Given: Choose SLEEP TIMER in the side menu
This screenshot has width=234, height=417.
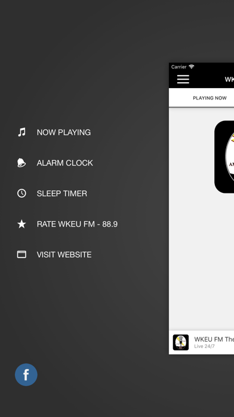Looking at the screenshot, I should 61,194.
